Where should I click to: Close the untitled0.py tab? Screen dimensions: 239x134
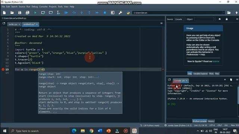pos(37,24)
